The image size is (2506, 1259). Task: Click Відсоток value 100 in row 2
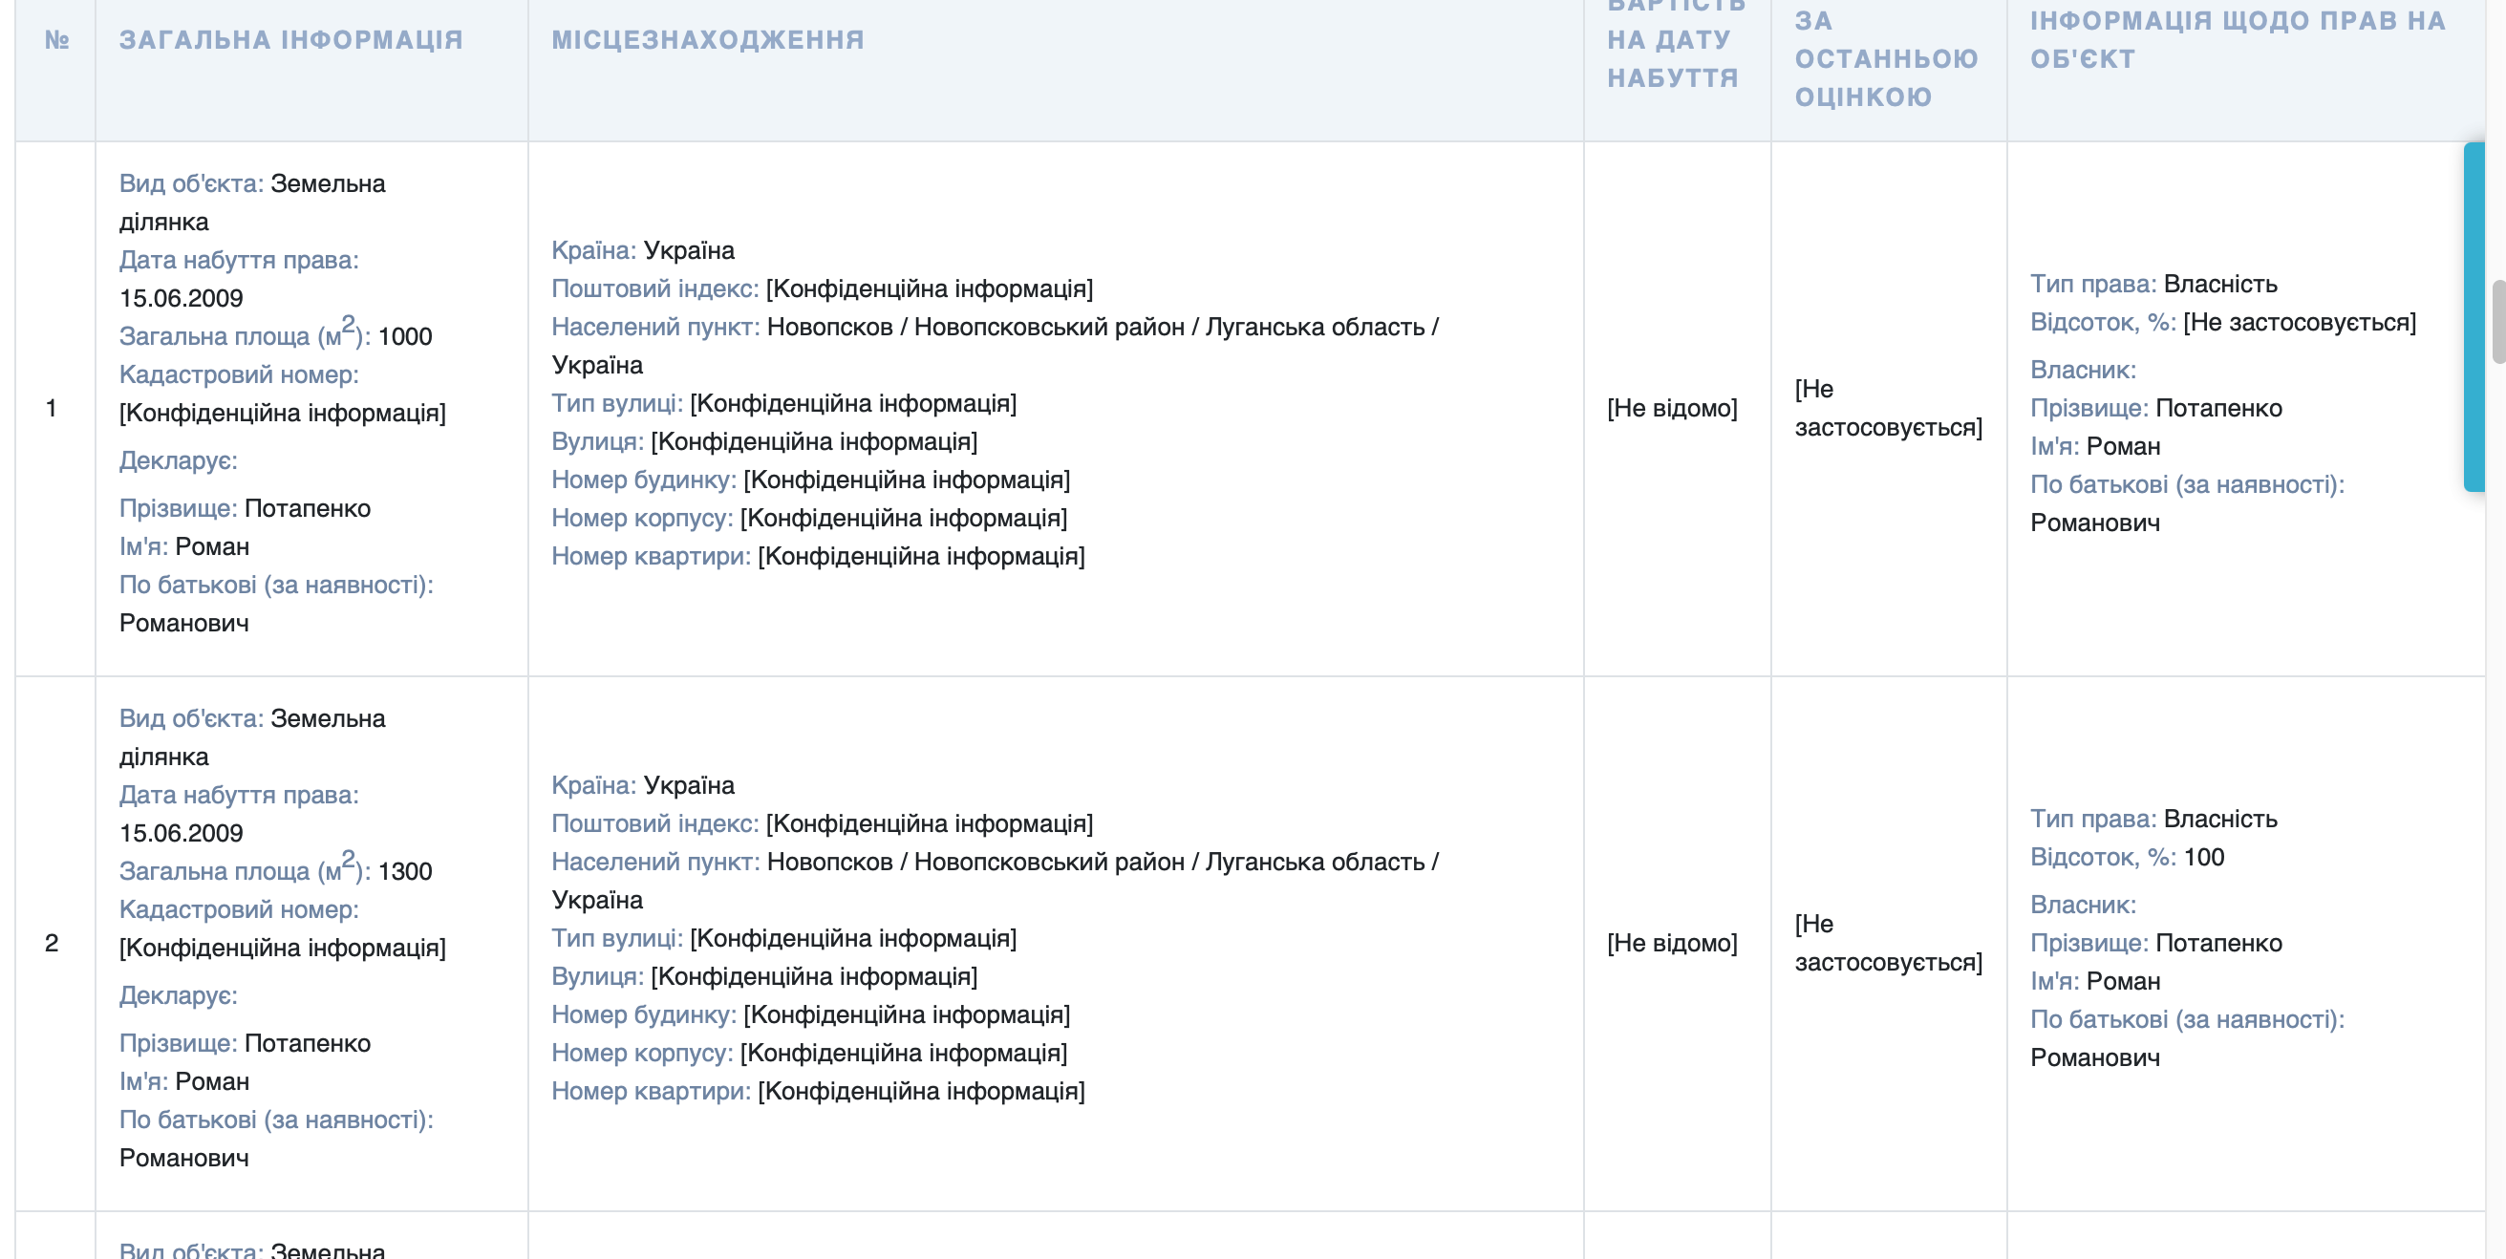click(x=2223, y=857)
